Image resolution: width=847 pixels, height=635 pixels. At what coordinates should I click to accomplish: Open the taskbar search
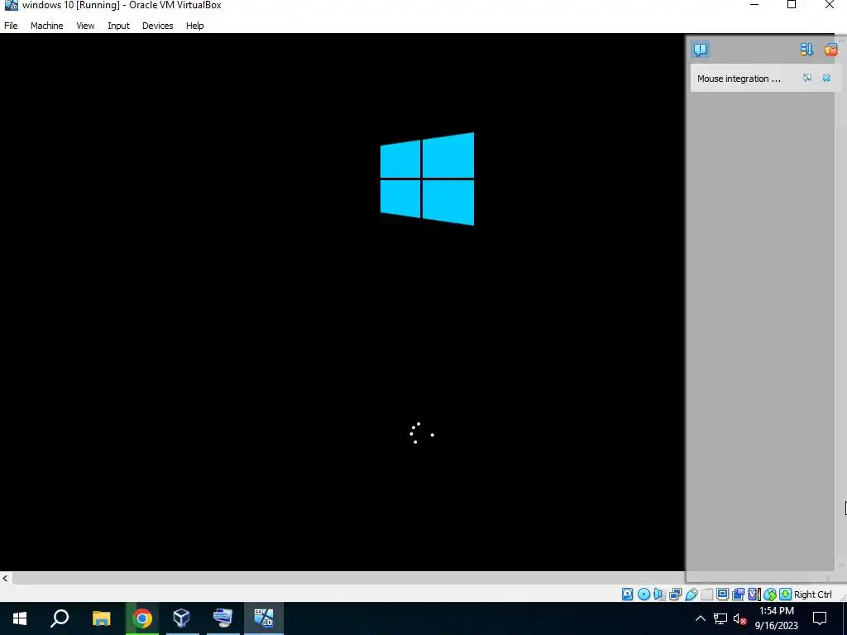pyautogui.click(x=60, y=618)
